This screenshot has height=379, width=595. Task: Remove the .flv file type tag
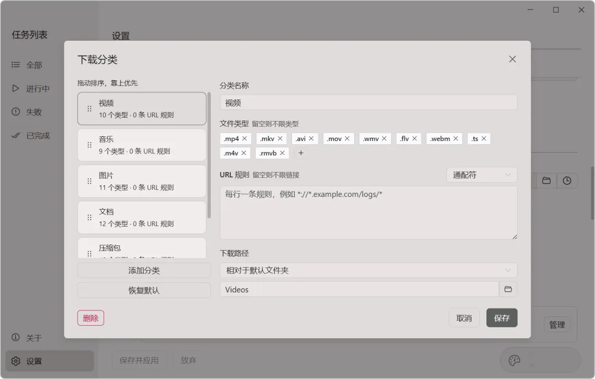(x=414, y=139)
